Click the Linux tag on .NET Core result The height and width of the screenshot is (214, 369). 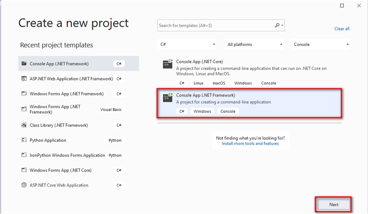[198, 83]
